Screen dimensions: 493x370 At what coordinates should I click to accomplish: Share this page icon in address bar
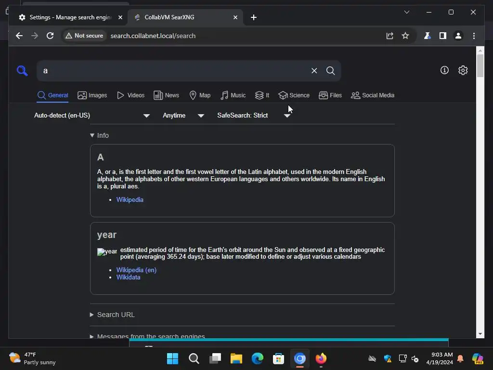pos(390,36)
